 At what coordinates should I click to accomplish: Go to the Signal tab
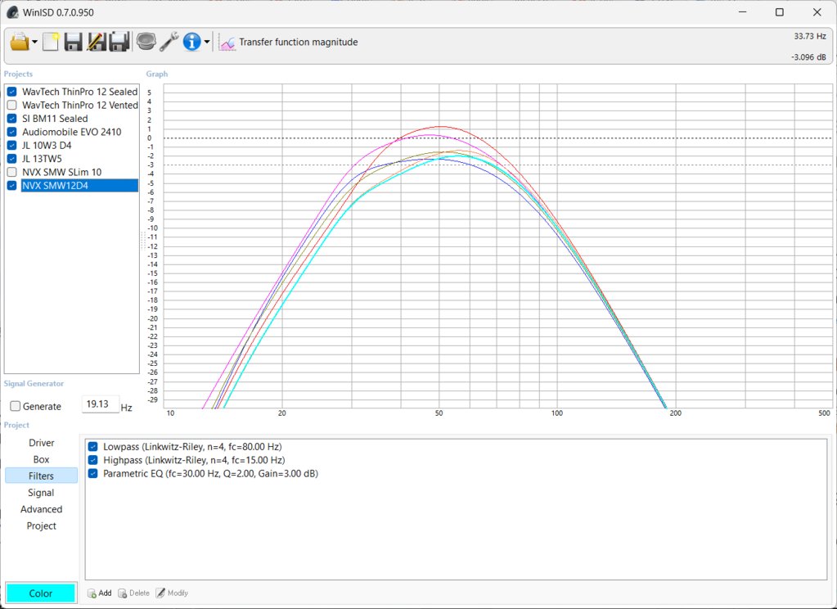(41, 493)
